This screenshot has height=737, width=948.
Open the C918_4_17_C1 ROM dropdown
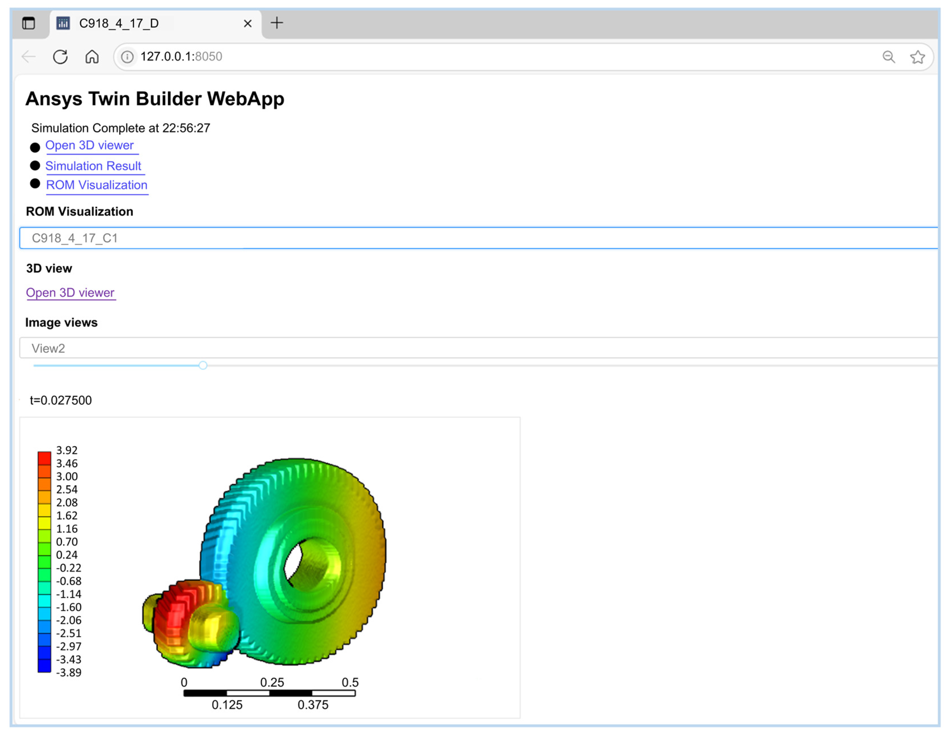(x=478, y=238)
